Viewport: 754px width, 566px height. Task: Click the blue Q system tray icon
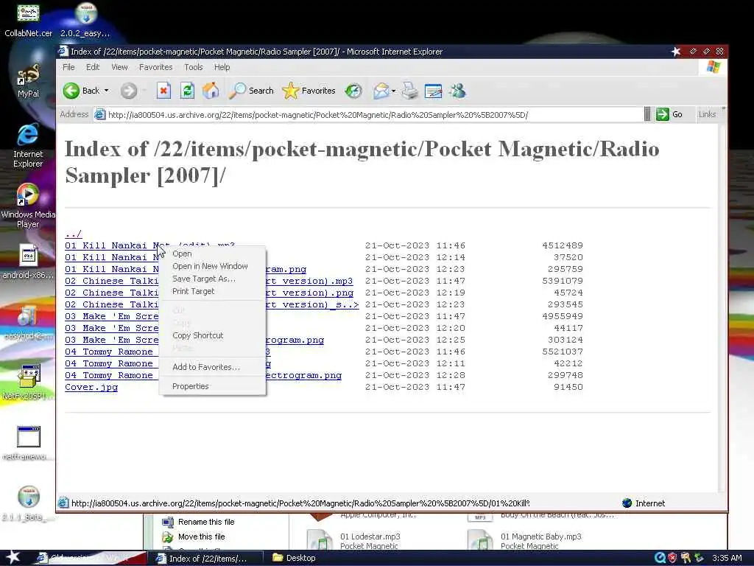(660, 558)
